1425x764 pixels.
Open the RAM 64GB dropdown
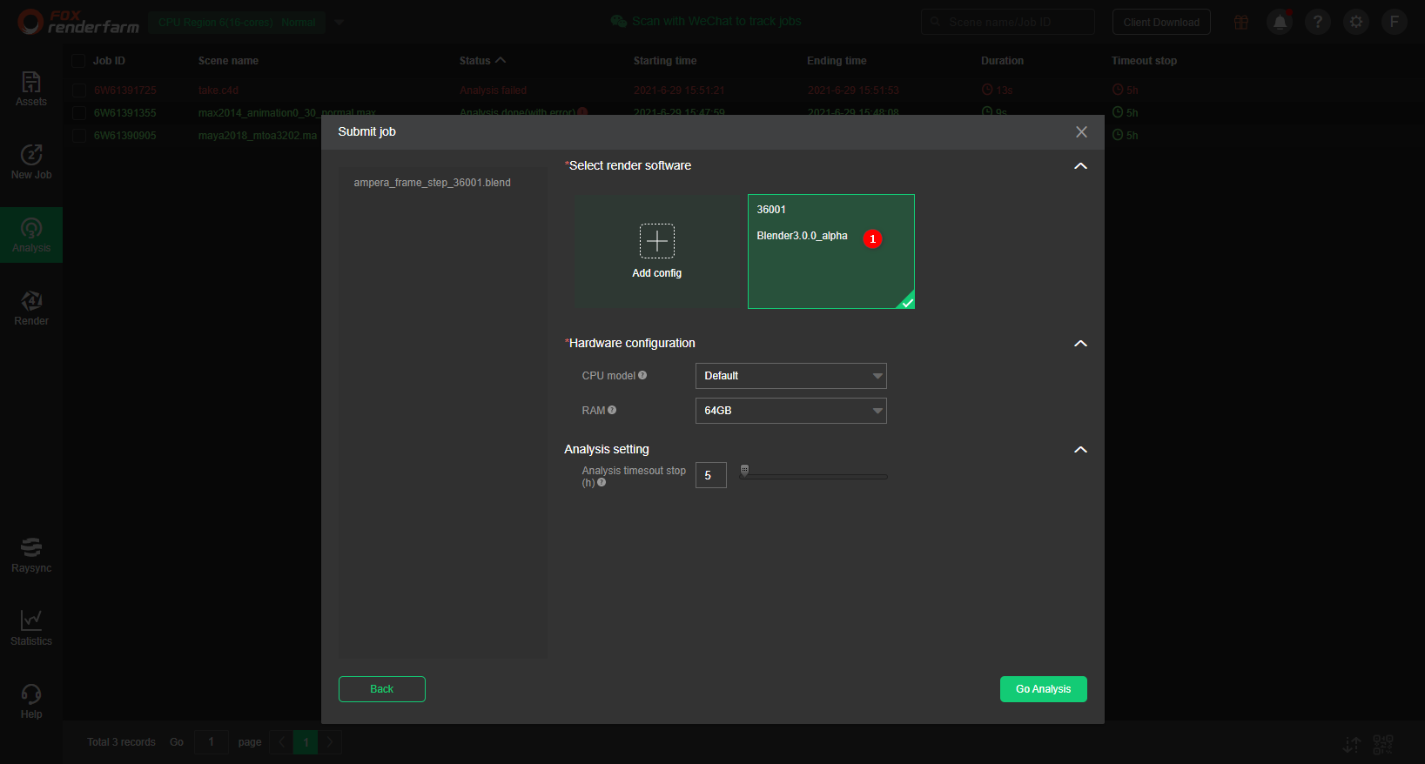(790, 411)
